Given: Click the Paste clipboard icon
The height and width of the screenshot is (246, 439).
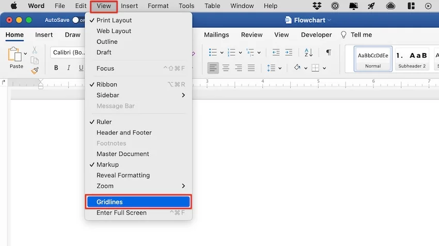Looking at the screenshot, I should (14, 54).
